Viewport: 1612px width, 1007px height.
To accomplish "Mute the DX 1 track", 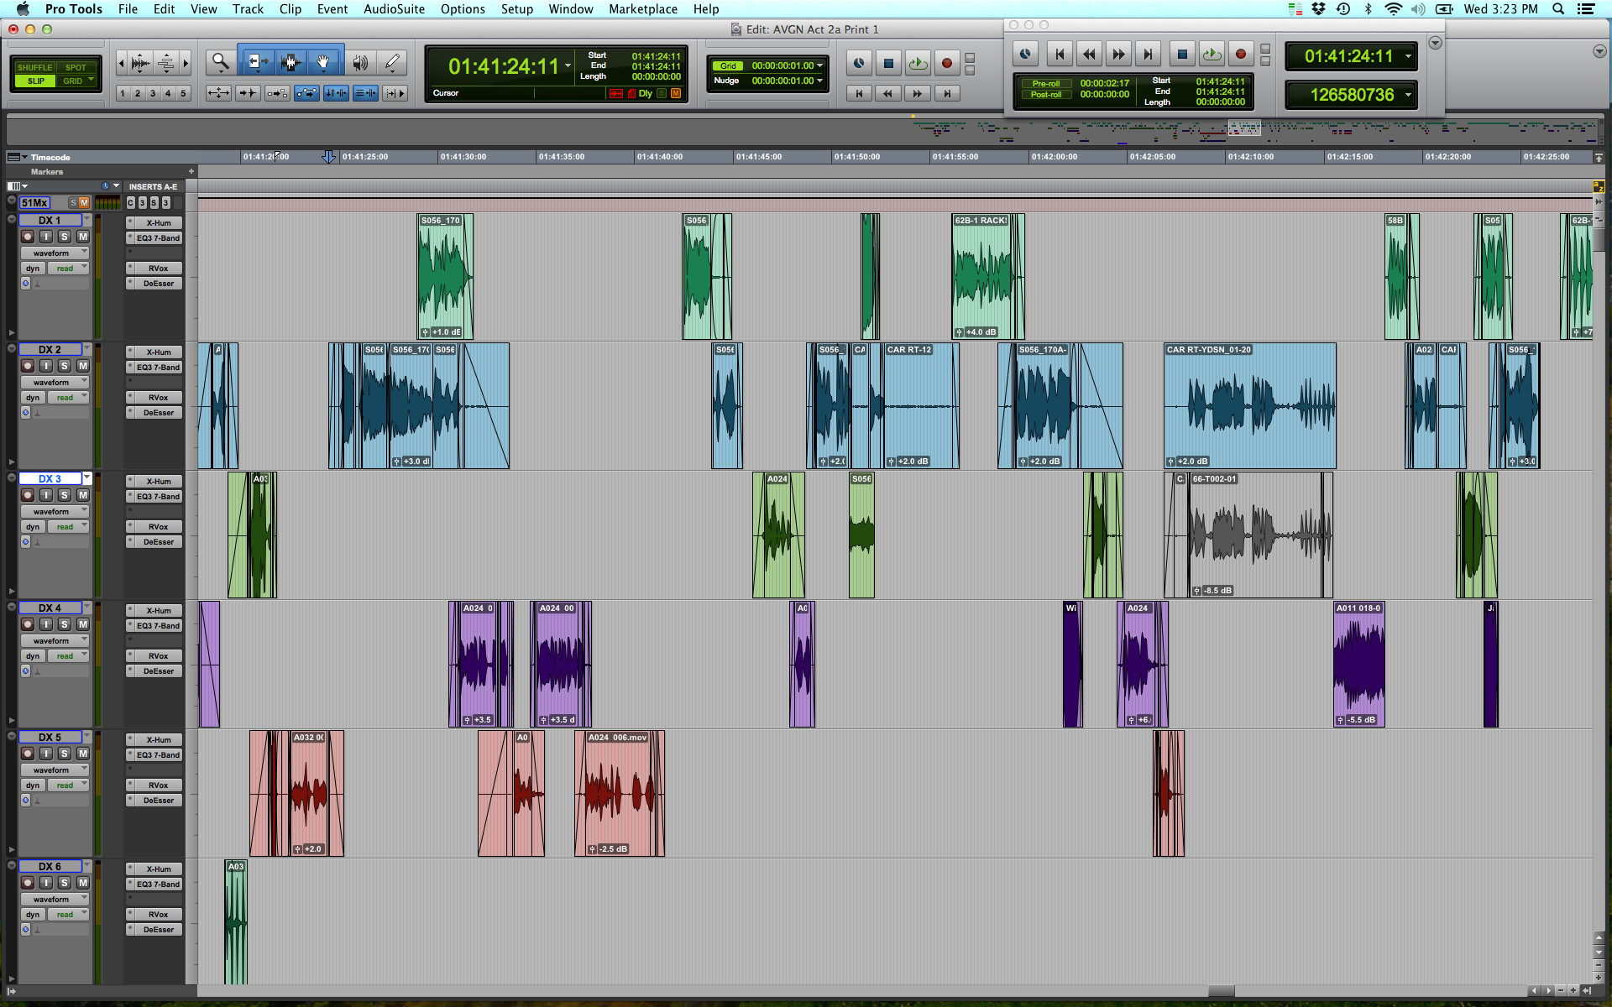I will pyautogui.click(x=82, y=237).
